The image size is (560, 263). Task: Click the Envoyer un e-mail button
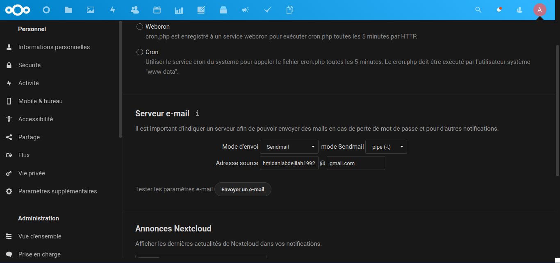pyautogui.click(x=243, y=190)
